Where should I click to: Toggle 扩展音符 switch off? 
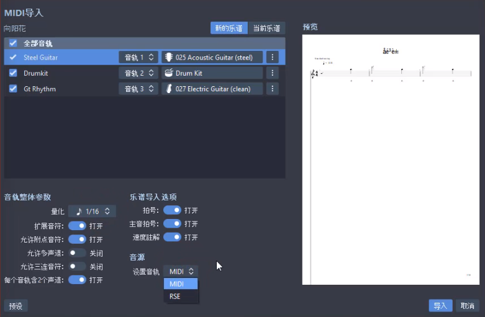pyautogui.click(x=77, y=226)
